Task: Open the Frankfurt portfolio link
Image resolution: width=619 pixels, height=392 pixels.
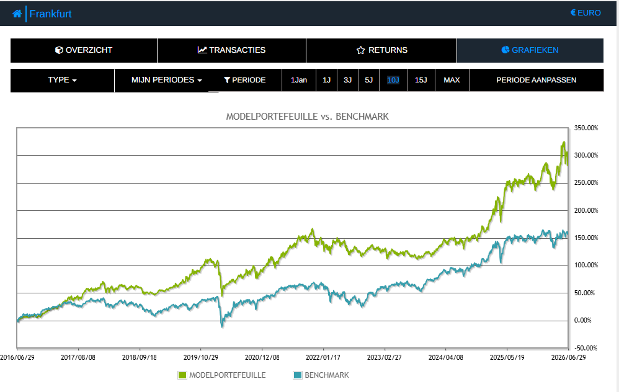Action: pyautogui.click(x=50, y=14)
